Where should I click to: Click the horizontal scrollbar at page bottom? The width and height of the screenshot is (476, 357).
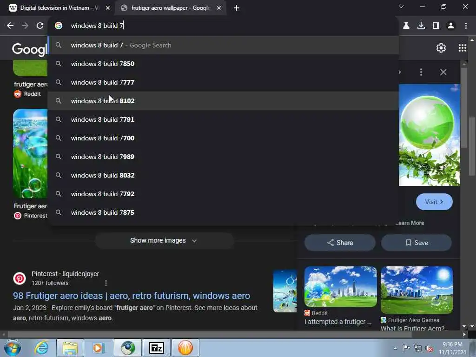tap(210, 334)
